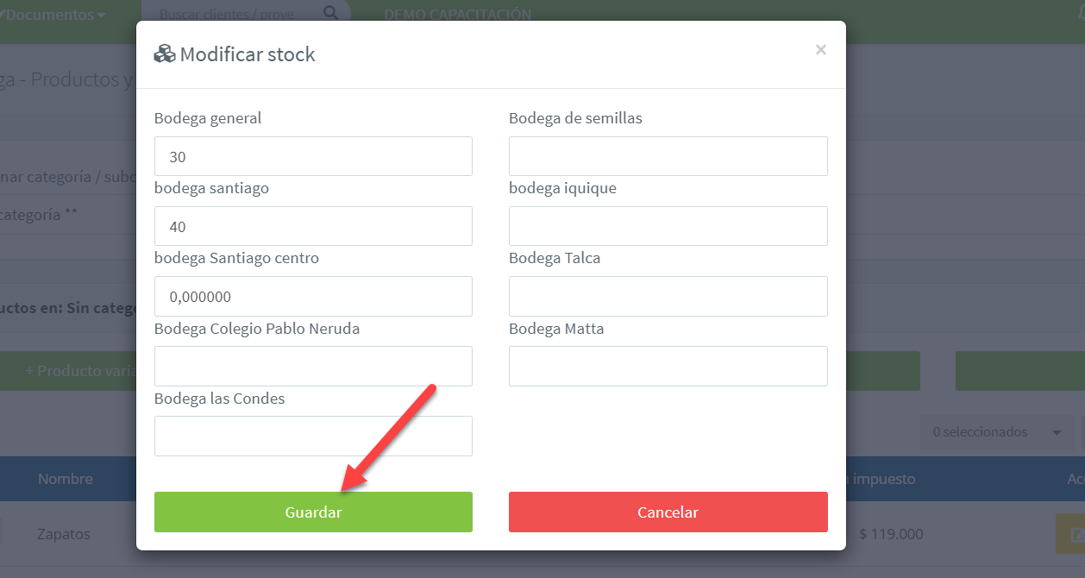Click the Nombre column header
1085x578 pixels.
[x=66, y=479]
